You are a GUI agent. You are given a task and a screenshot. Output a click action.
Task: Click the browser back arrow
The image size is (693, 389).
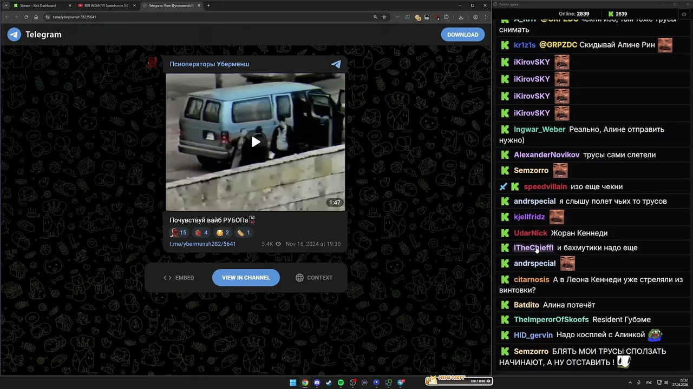pos(7,17)
